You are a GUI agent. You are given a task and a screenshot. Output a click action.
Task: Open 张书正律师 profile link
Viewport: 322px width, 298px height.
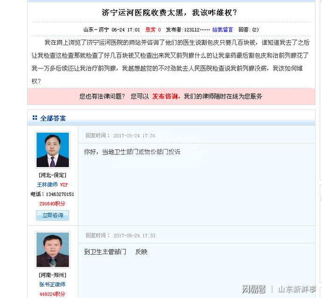click(x=52, y=284)
